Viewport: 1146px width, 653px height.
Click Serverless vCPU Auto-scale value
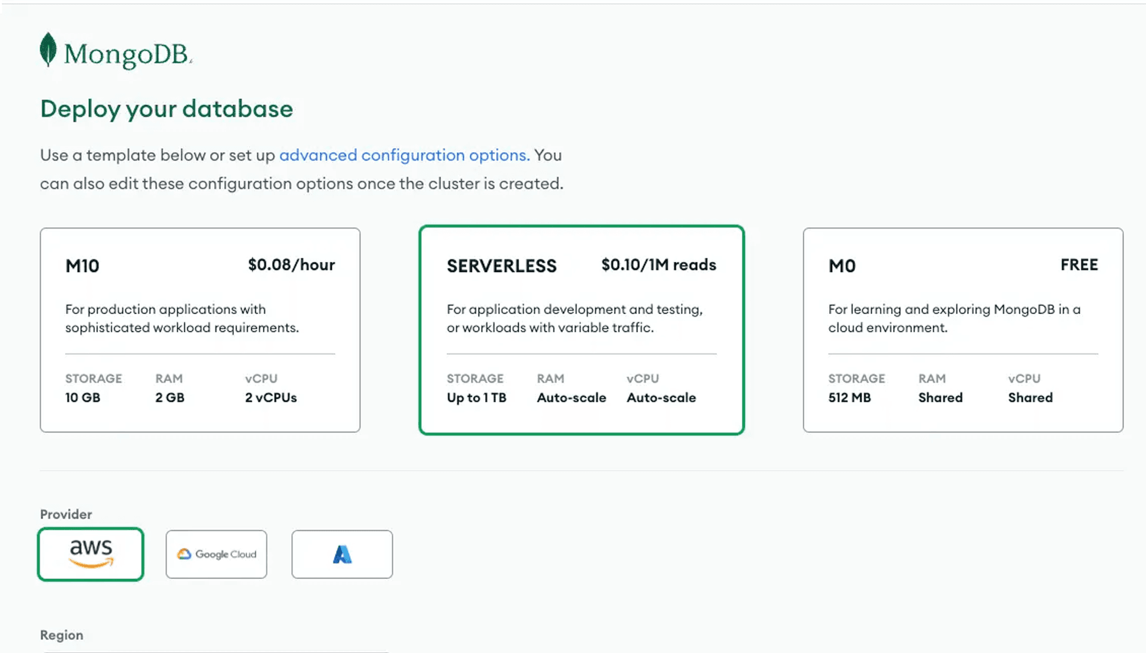pos(661,398)
